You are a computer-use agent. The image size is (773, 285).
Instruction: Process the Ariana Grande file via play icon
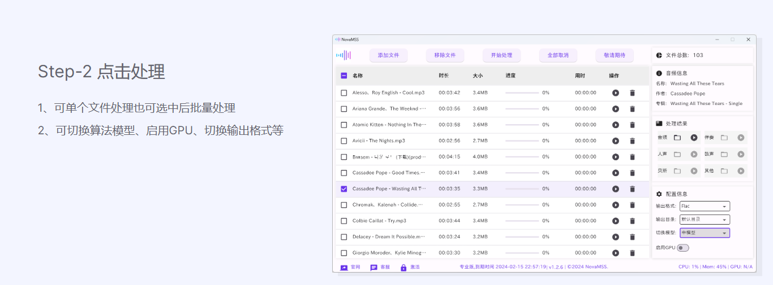click(x=615, y=109)
